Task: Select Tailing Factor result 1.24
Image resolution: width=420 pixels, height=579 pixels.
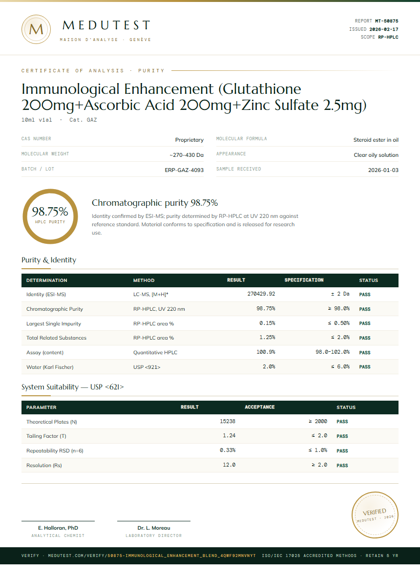Action: point(229,436)
